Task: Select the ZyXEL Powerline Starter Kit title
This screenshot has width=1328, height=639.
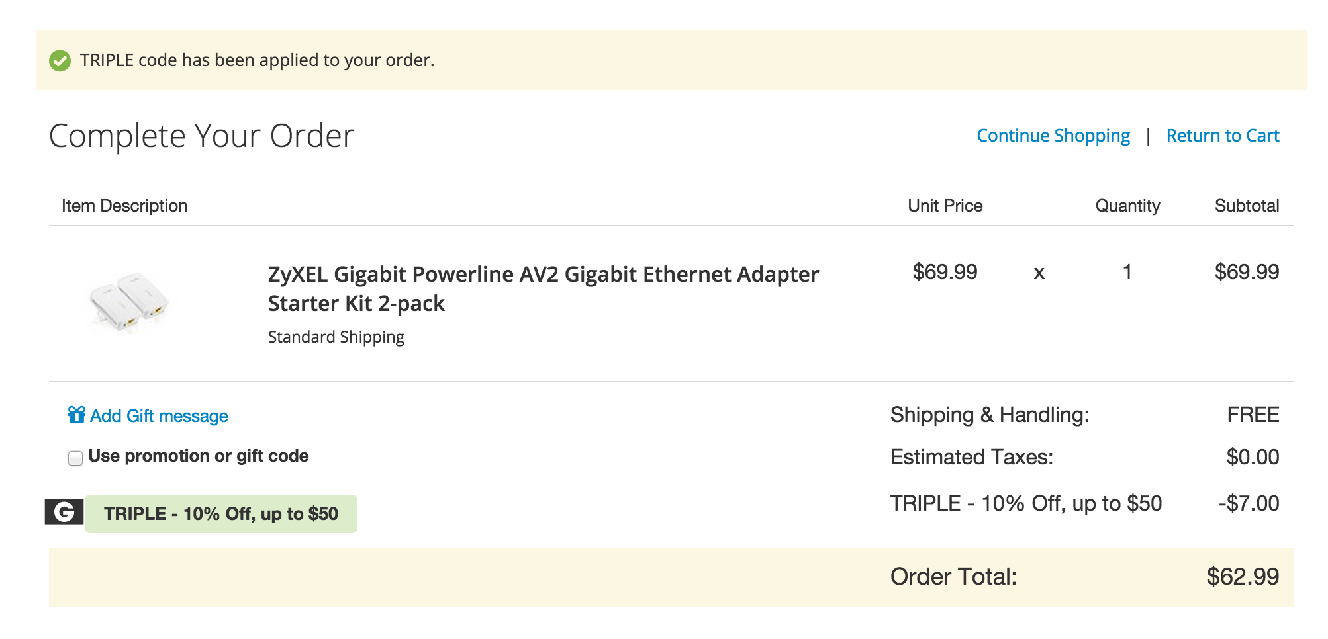Action: tap(542, 288)
